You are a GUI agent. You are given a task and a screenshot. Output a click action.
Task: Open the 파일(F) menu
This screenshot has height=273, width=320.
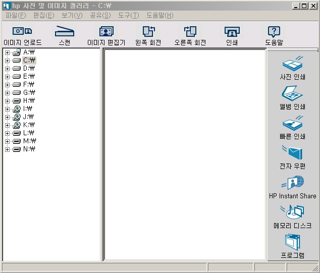tap(16, 15)
